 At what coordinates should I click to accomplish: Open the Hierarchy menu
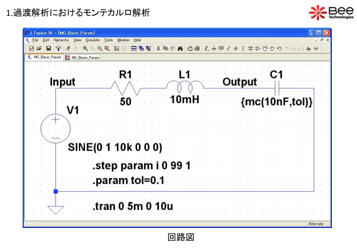pos(61,40)
